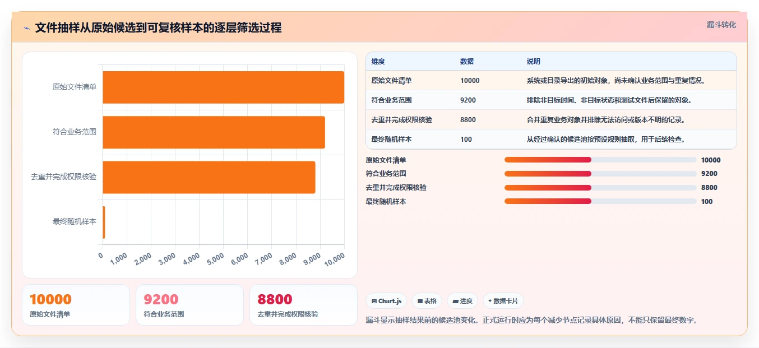Click the page title 文件抽样从原始候选到可复核样本
Viewport: 759px width, 348px height.
point(158,28)
